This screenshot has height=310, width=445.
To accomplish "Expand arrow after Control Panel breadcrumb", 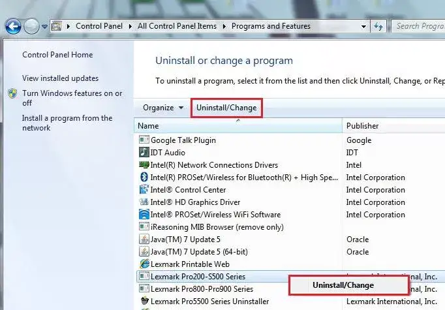I will [130, 26].
